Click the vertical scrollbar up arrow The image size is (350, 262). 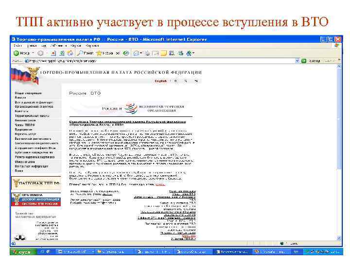339,66
